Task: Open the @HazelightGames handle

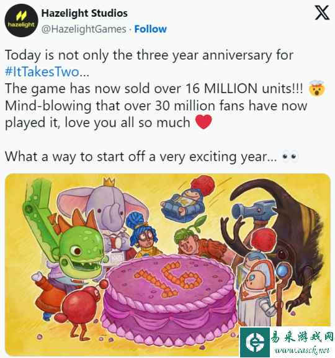Action: click(x=84, y=29)
